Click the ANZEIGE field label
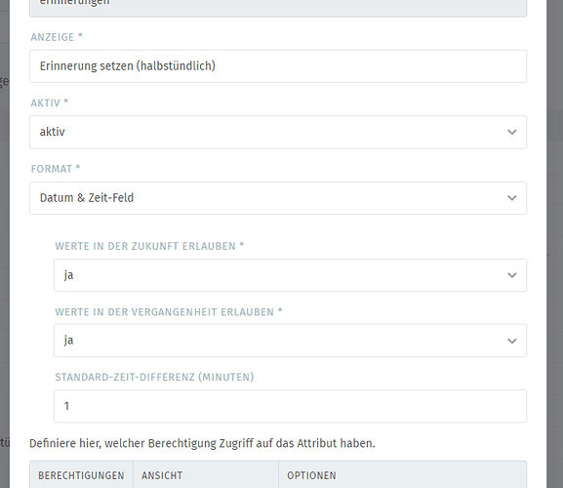The image size is (563, 488). [57, 37]
